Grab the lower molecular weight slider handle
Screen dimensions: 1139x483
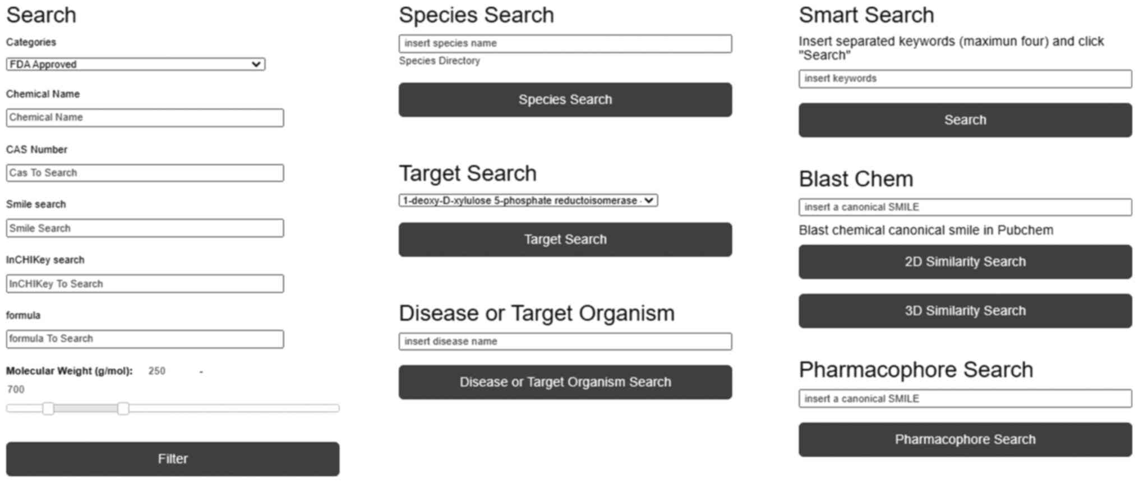[x=48, y=408]
